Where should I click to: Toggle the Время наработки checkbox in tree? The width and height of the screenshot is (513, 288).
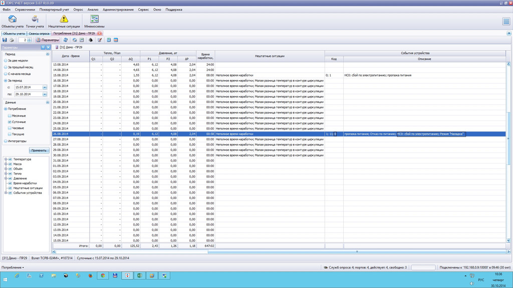pyautogui.click(x=10, y=183)
